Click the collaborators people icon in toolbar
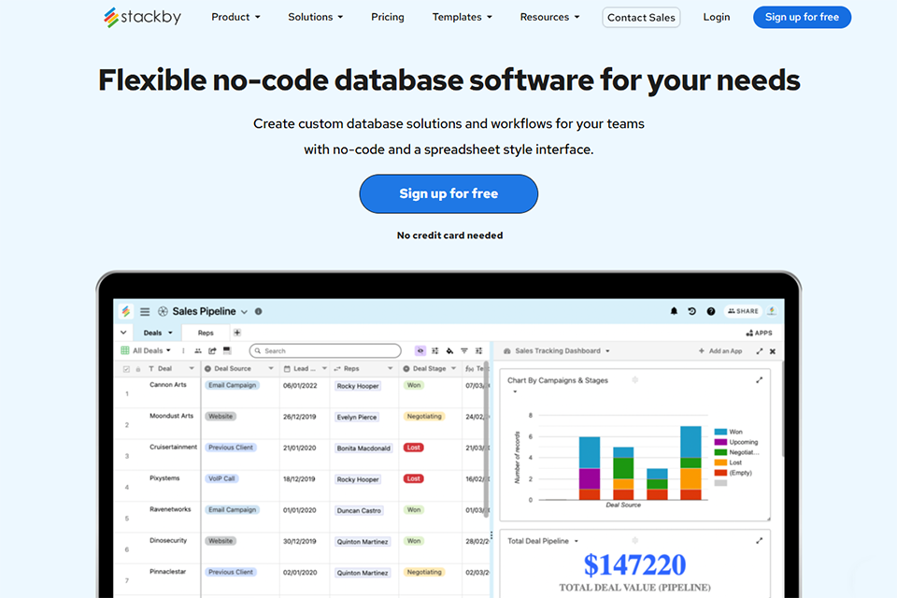 pyautogui.click(x=198, y=350)
